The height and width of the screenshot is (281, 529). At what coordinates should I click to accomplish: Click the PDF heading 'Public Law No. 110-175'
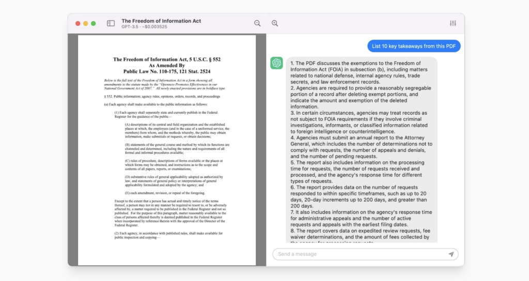[x=167, y=71]
